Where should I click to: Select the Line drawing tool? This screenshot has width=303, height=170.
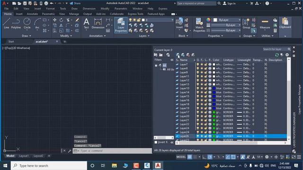tap(6, 23)
